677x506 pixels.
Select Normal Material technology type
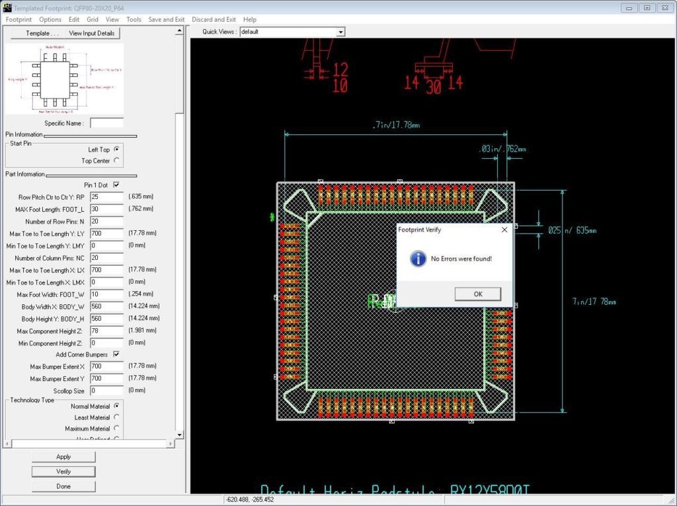pos(116,406)
